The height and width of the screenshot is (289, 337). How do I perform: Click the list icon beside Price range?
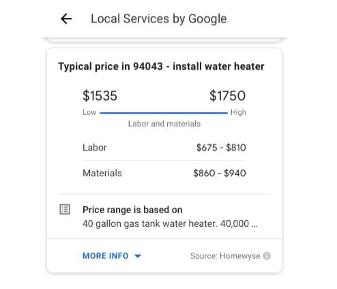coord(65,209)
